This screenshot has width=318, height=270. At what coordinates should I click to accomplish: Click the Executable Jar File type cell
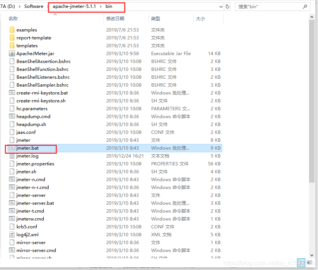171,54
